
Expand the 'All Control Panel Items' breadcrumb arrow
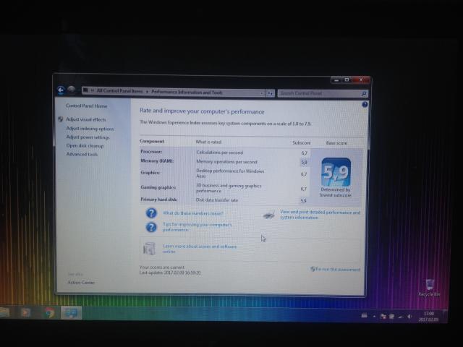[148, 92]
